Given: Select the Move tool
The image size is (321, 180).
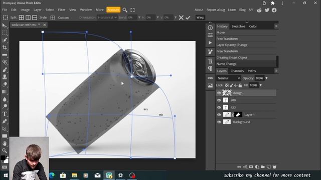Looking at the screenshot, I should [x=5, y=25].
